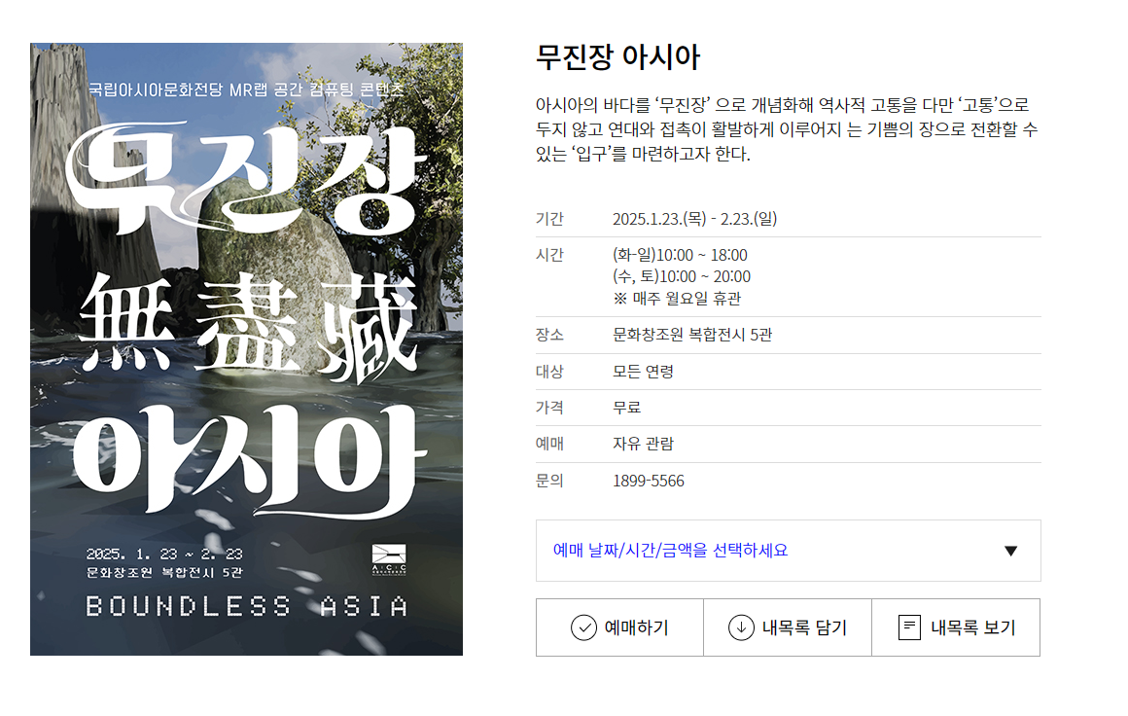
Task: Click the 예매 row label
Action: [x=549, y=444]
